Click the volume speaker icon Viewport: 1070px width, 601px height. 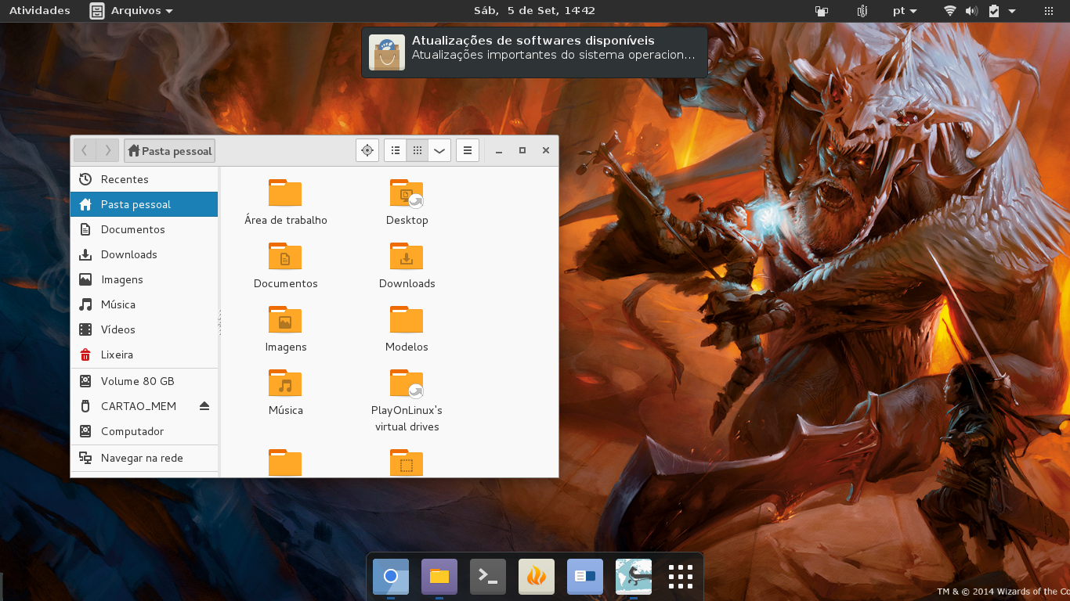971,11
